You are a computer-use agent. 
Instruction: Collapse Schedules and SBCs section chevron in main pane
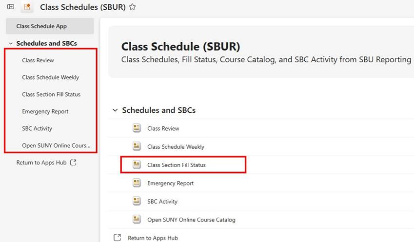pyautogui.click(x=115, y=110)
